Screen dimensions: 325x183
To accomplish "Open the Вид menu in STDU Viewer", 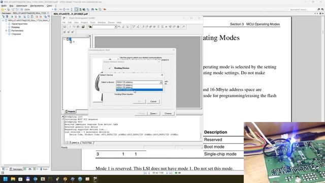I will pos(12,6).
